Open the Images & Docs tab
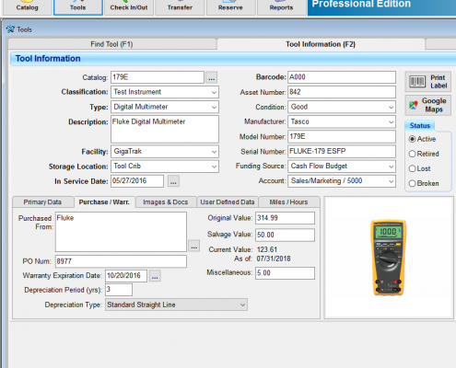 [166, 202]
